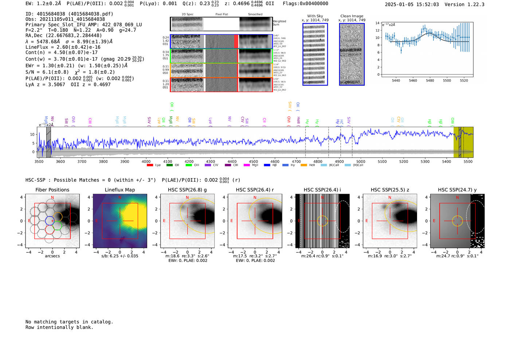
Task: Select the red-bordered 2D spectrum fiber row
Action: pos(221,84)
